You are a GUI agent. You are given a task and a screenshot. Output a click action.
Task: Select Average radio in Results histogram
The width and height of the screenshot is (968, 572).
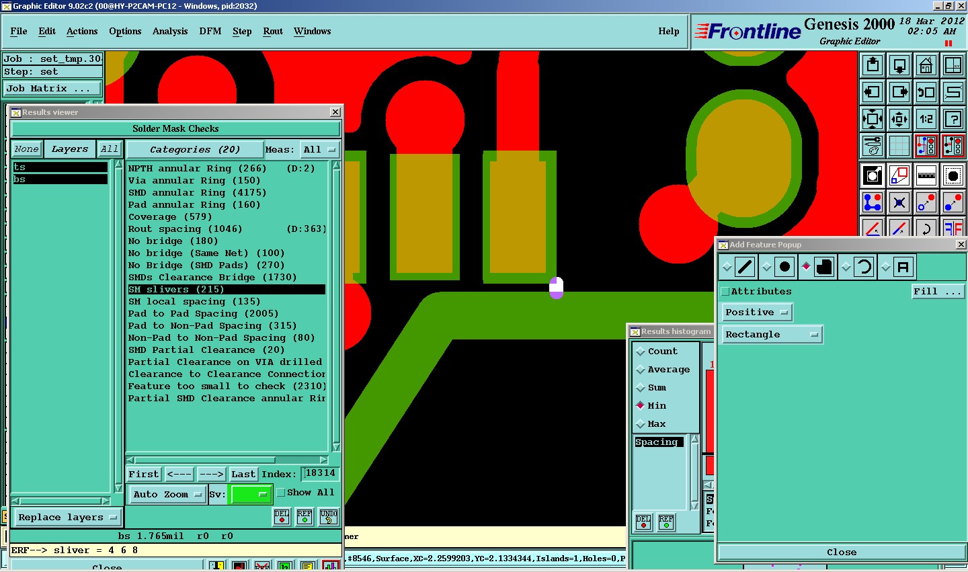pos(641,370)
